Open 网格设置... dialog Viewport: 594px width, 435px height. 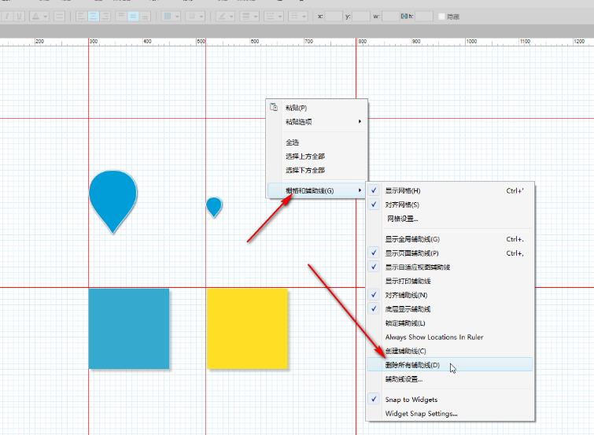(x=401, y=219)
